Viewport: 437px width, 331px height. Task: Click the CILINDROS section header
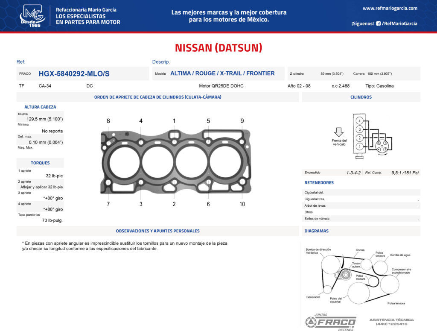pos(361,97)
